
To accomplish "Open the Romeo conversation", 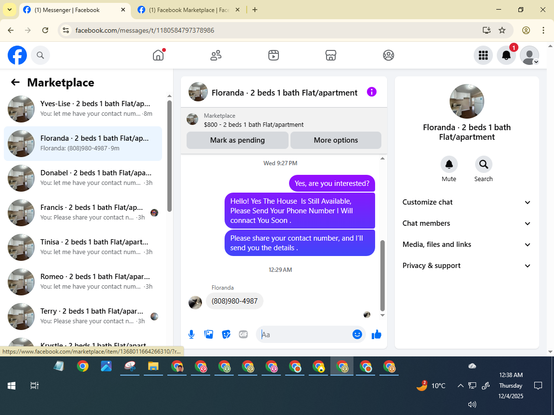I will [83, 282].
